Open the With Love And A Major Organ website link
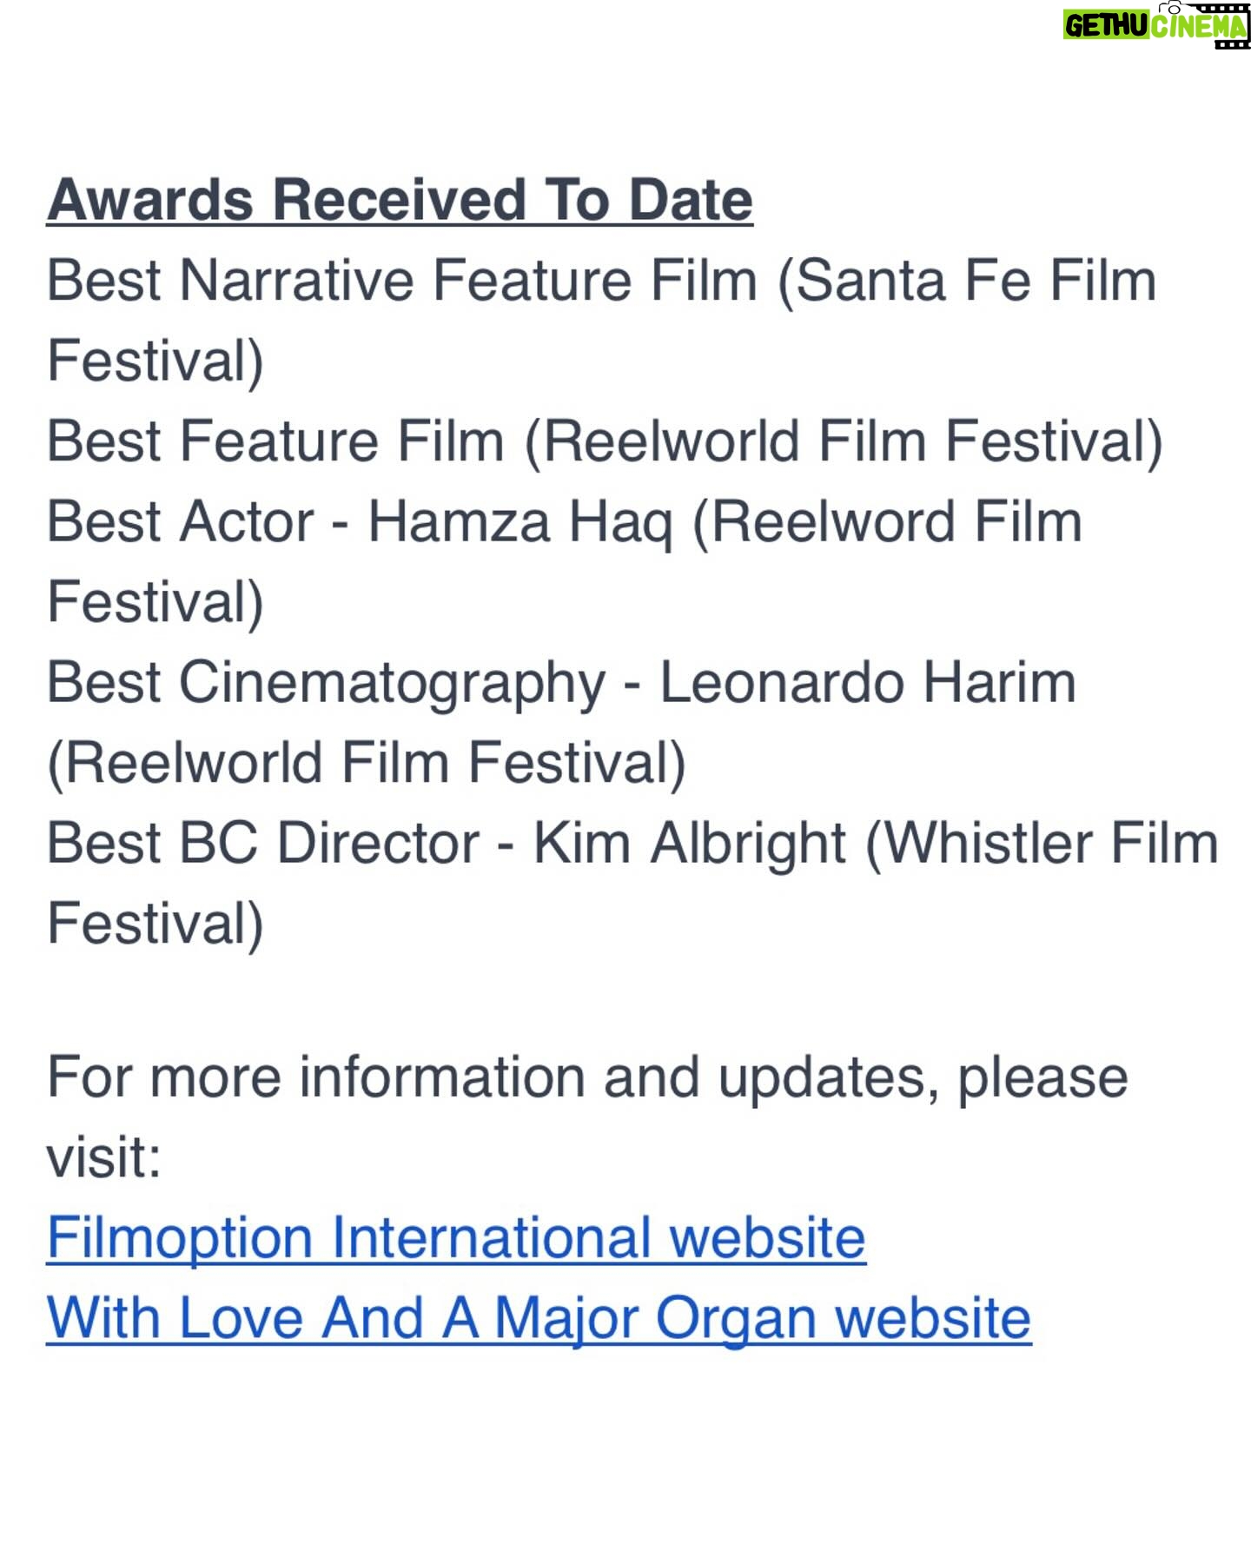The image size is (1251, 1564). pos(539,1317)
